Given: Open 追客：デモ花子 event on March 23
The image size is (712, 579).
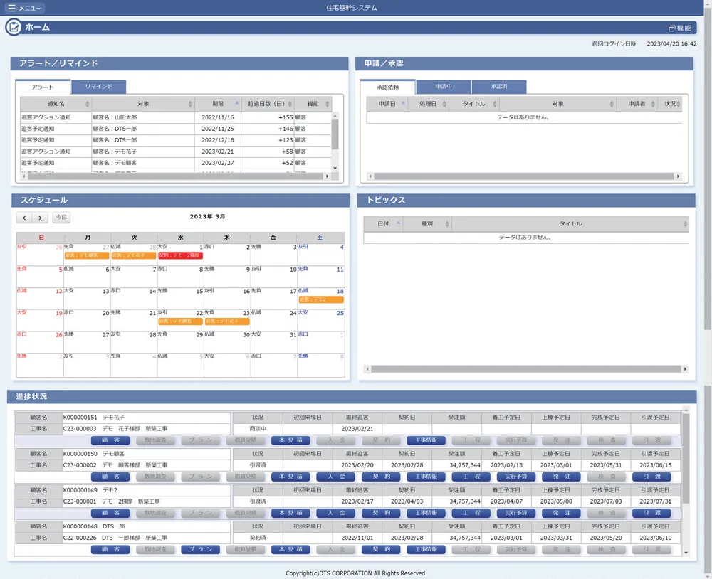Looking at the screenshot, I should pos(227,322).
